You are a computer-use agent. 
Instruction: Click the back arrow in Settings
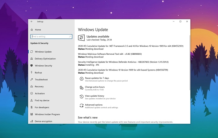click(32, 21)
